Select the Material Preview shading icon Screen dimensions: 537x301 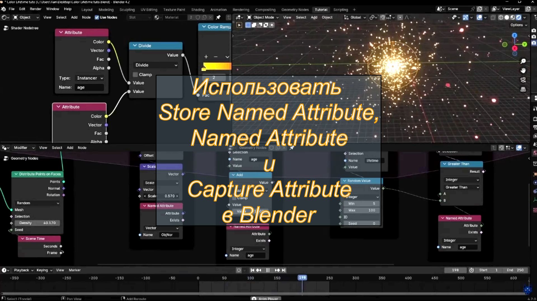(x=513, y=18)
